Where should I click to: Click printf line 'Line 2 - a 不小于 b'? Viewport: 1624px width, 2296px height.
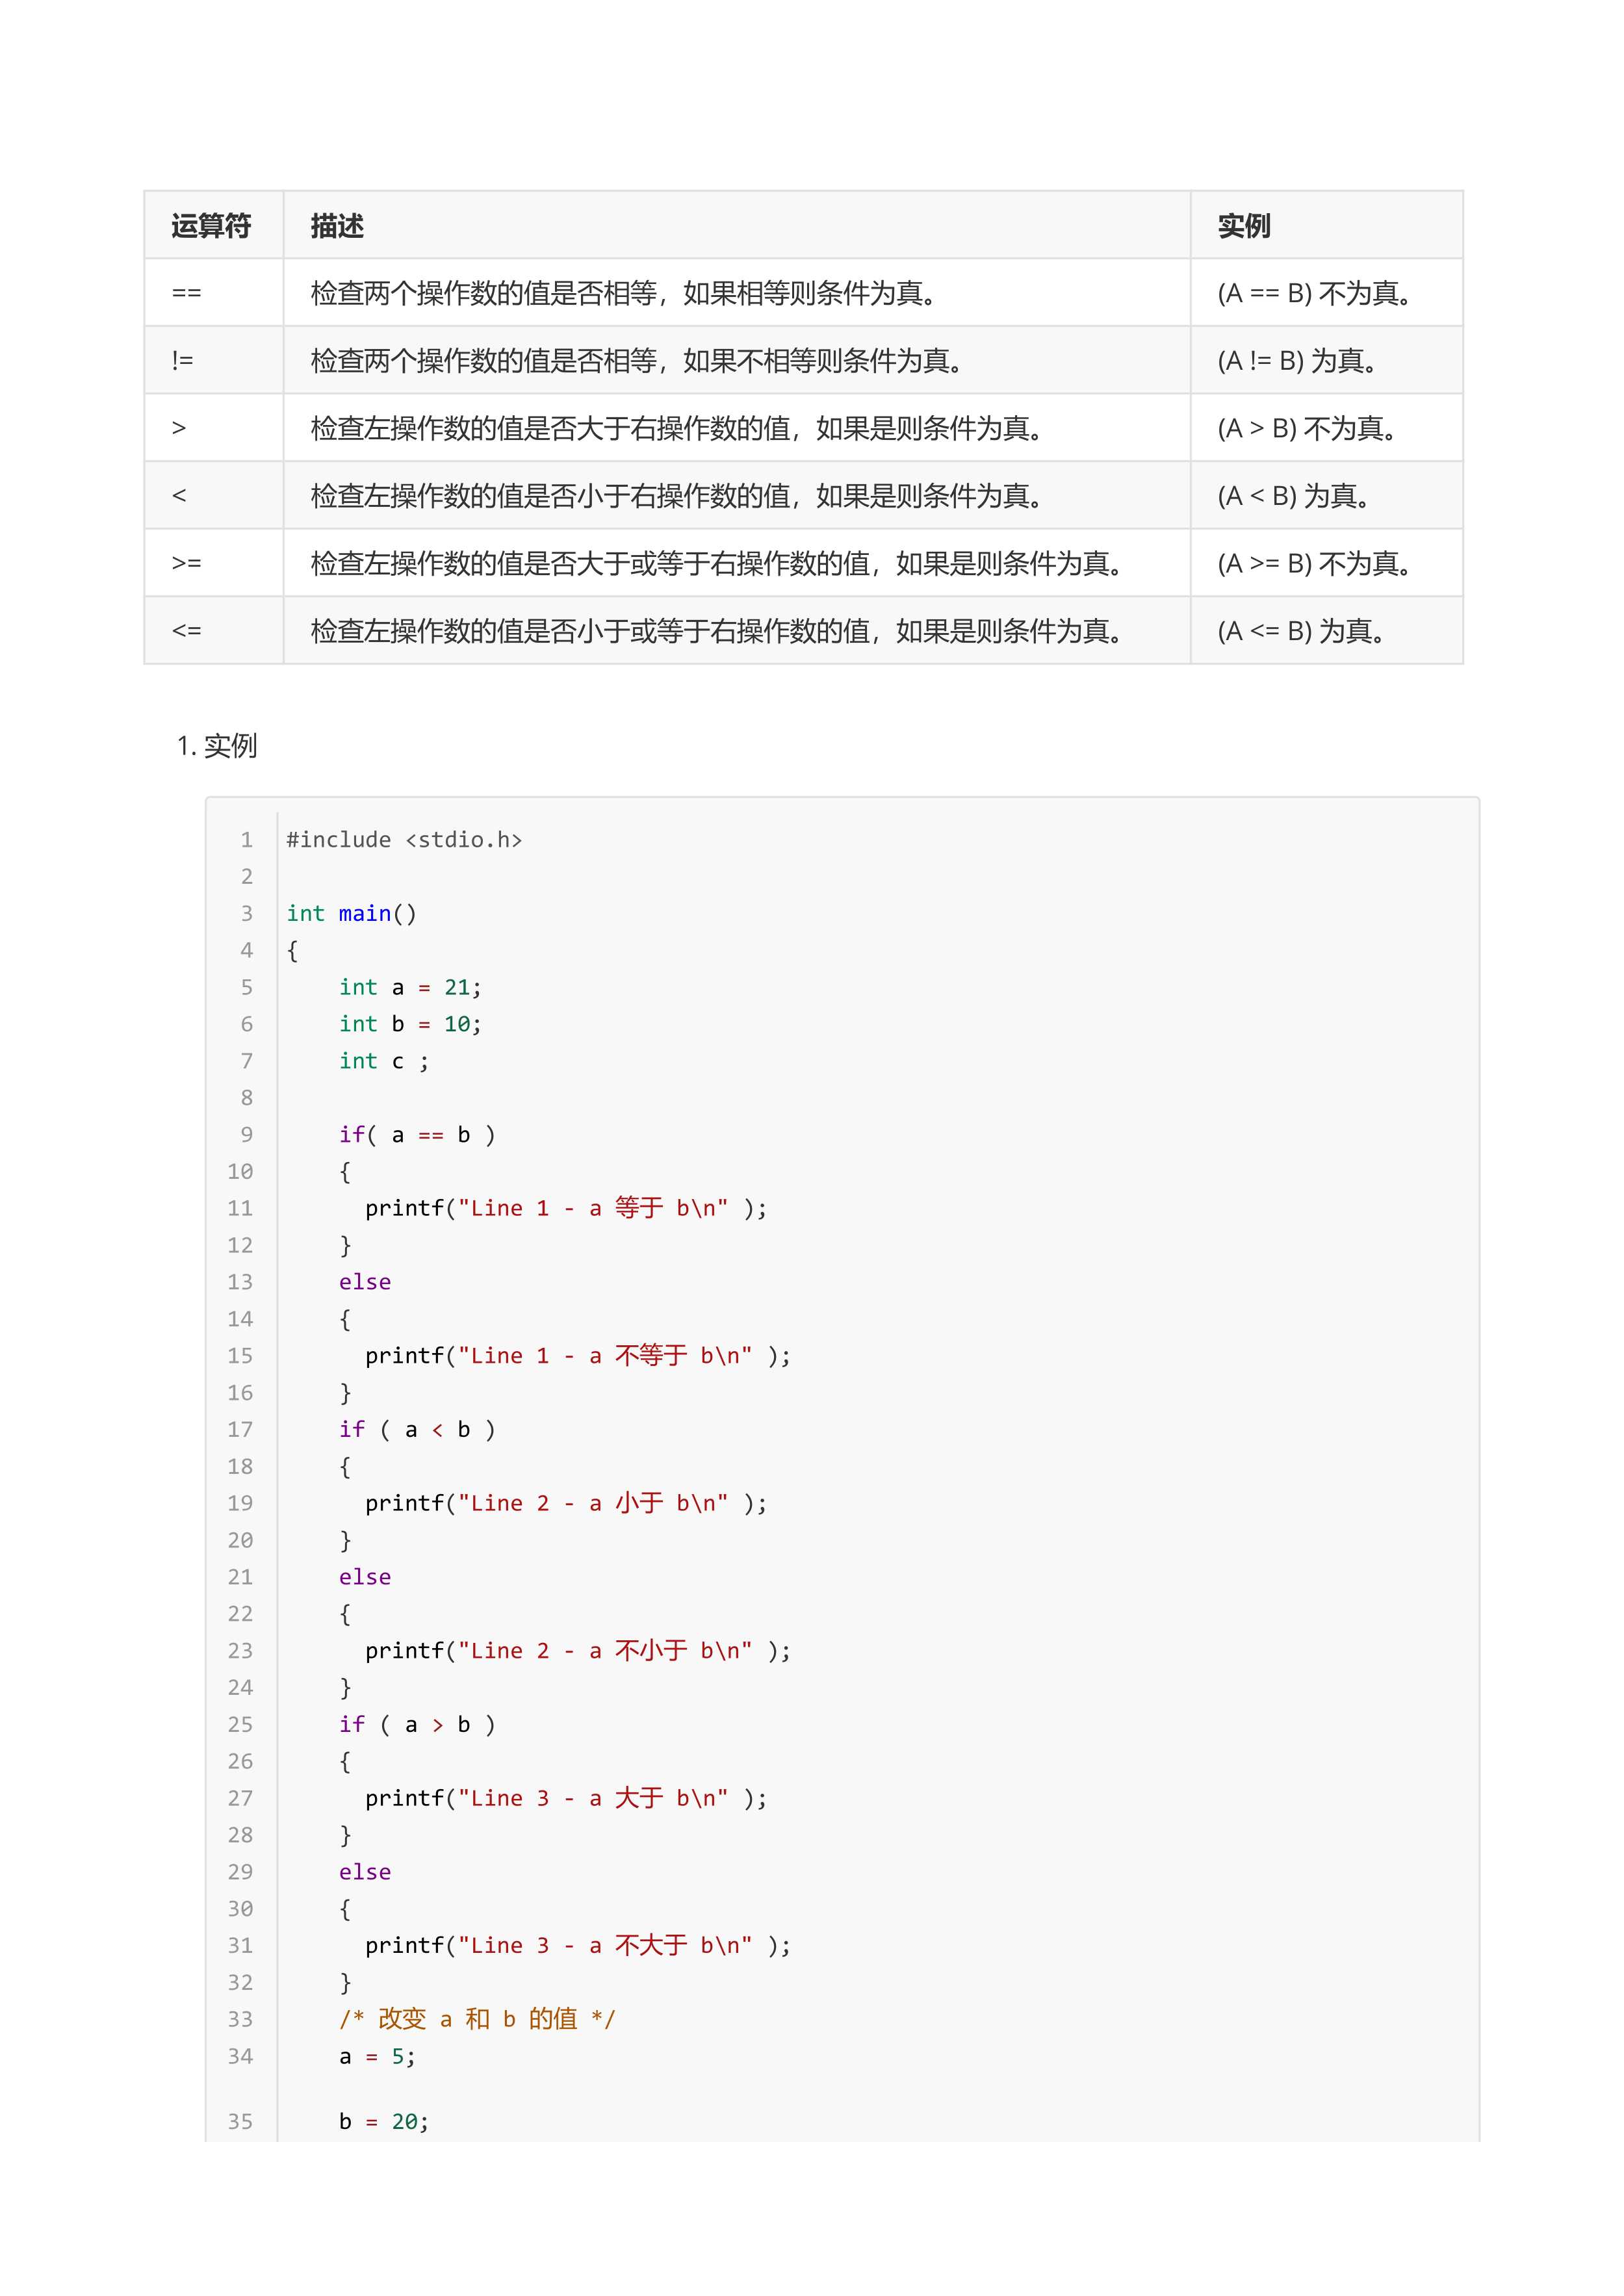coord(578,1651)
